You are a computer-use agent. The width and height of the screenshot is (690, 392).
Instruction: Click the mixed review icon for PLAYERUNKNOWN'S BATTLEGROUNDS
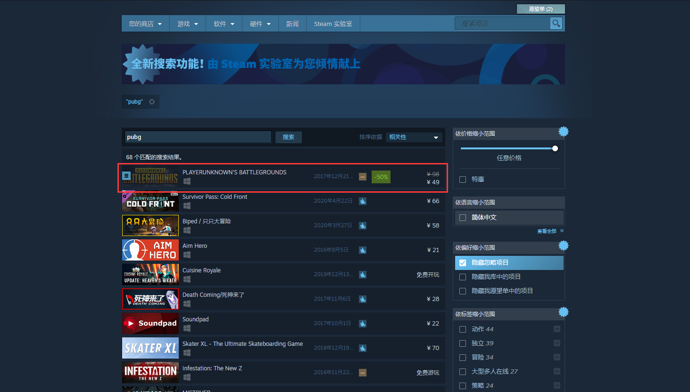click(x=363, y=177)
